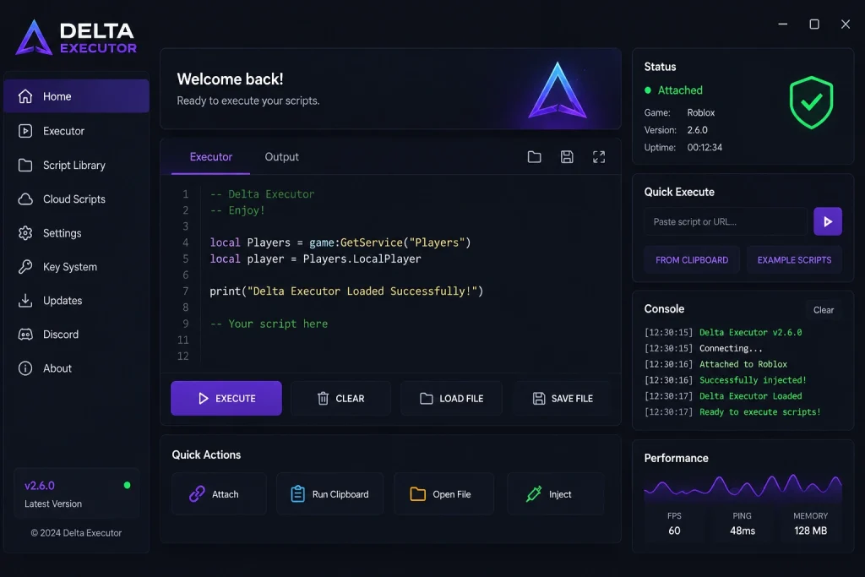Click the Performance graph
This screenshot has height=577, width=865.
point(743,487)
